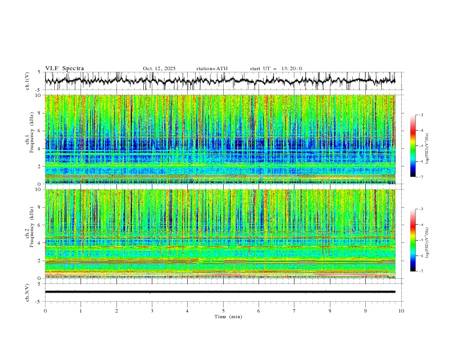The image size is (452, 349).
Task: Click the date label "Oct. 12, 2025"
Action: coord(159,68)
